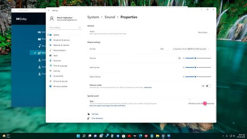The image size is (247, 139).
Task: Open Accounts settings
Action: pyautogui.click(x=64, y=61)
